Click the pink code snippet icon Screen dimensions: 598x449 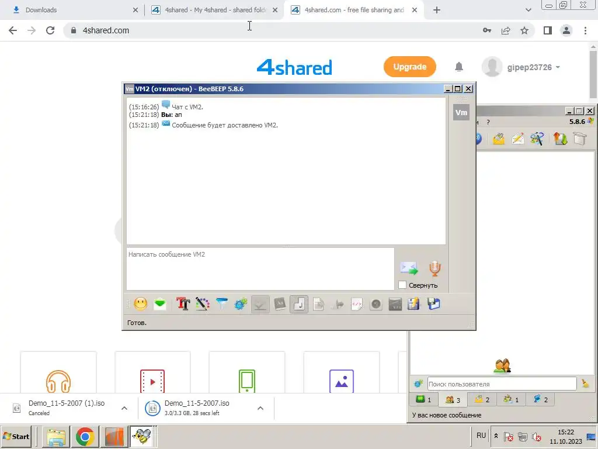357,304
